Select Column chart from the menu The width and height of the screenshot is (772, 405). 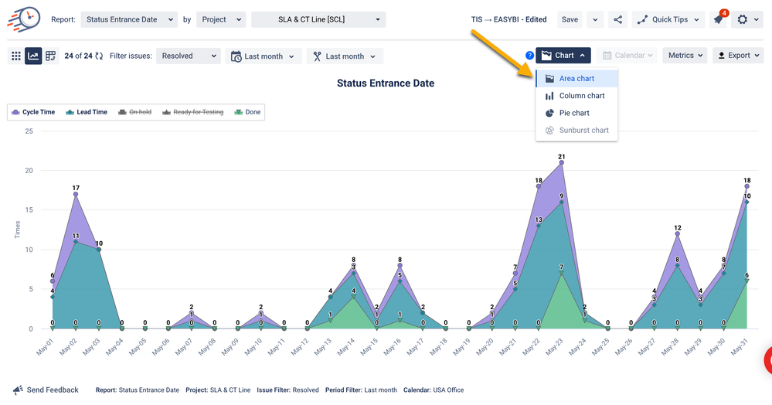click(581, 96)
